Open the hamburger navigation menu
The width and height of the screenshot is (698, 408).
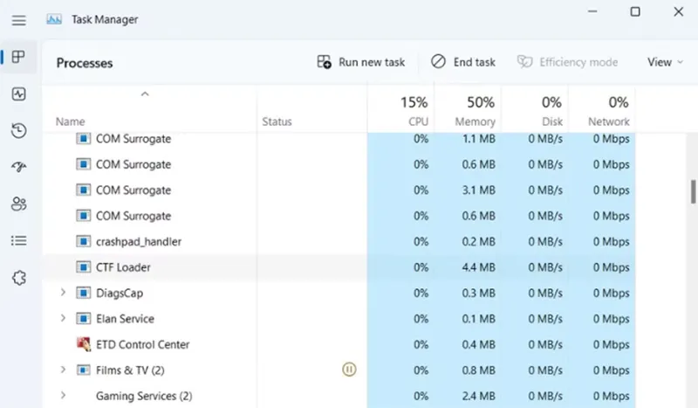coord(18,19)
